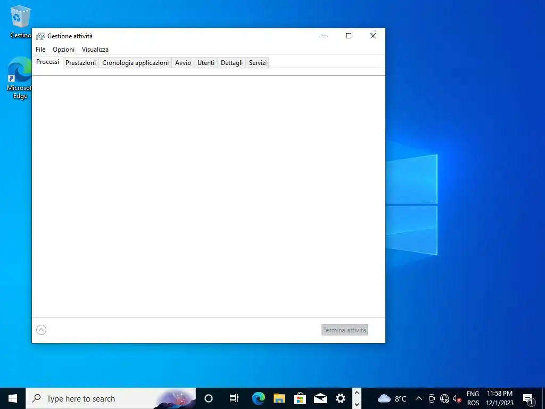Open the Avvio tab

click(183, 63)
